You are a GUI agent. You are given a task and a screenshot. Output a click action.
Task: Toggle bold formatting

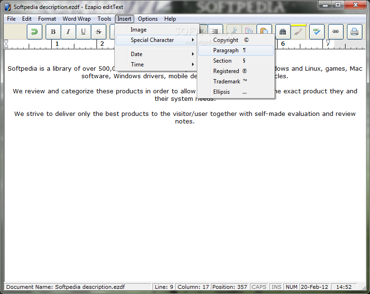[x=53, y=32]
